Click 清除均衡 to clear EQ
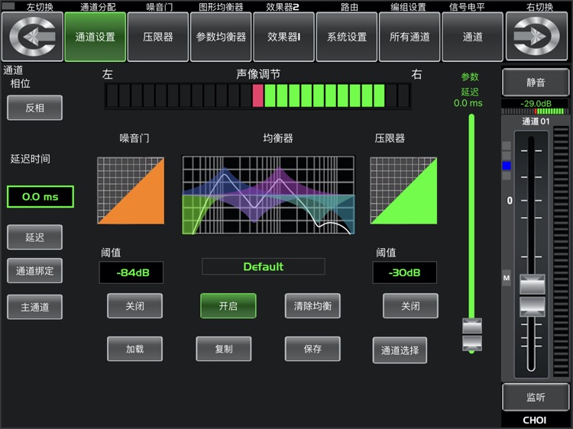The width and height of the screenshot is (573, 429). click(x=312, y=306)
